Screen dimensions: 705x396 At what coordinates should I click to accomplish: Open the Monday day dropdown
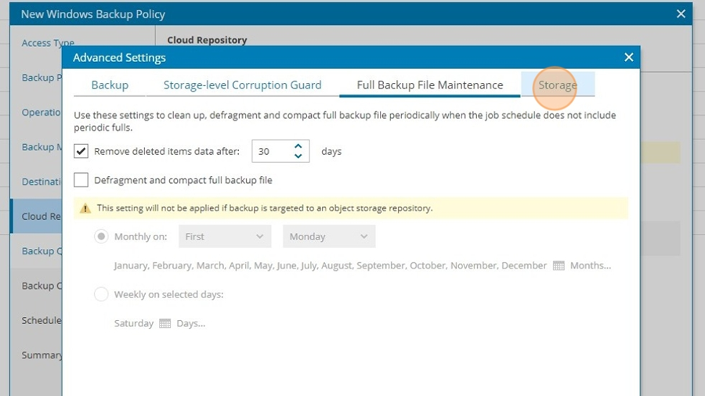click(329, 236)
